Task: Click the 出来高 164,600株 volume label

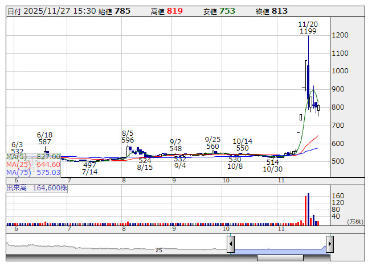Action: click(37, 187)
